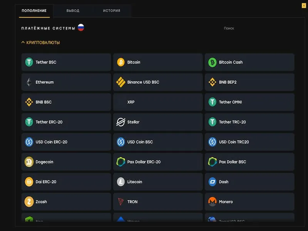Click the USD Coin ERC-20 icon
This screenshot has width=308, height=231.
(29, 142)
